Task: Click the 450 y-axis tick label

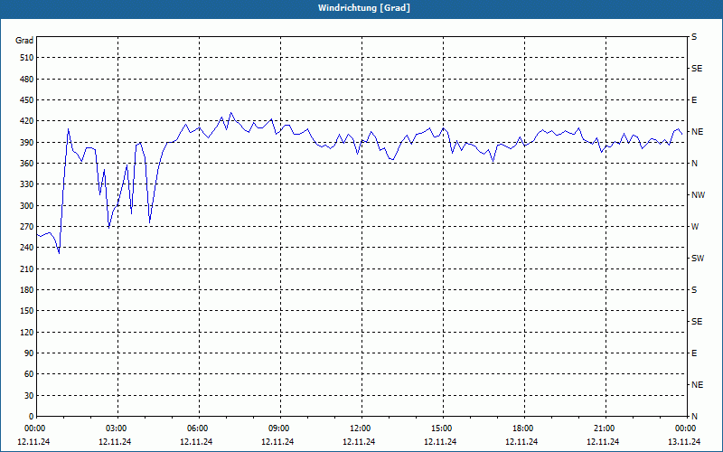Action: [x=27, y=100]
